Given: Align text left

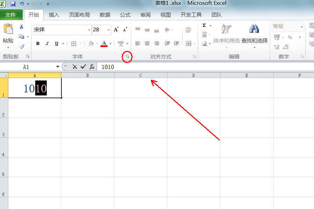Looking at the screenshot, I should 137,44.
